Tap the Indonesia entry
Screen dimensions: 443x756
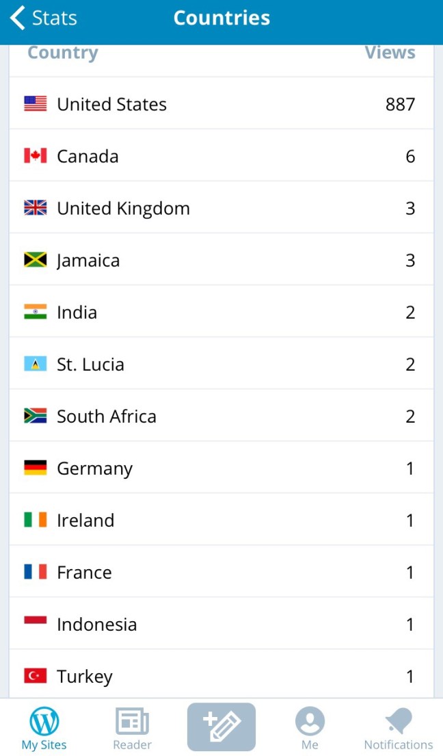tap(96, 625)
